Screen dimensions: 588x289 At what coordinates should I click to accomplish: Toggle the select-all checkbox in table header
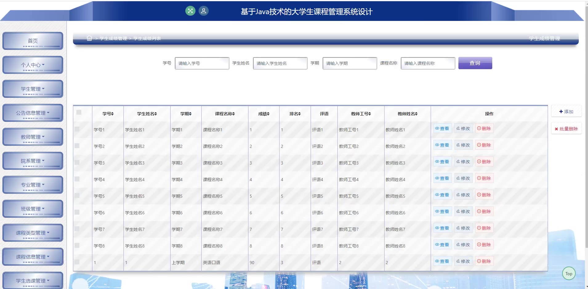click(x=79, y=112)
